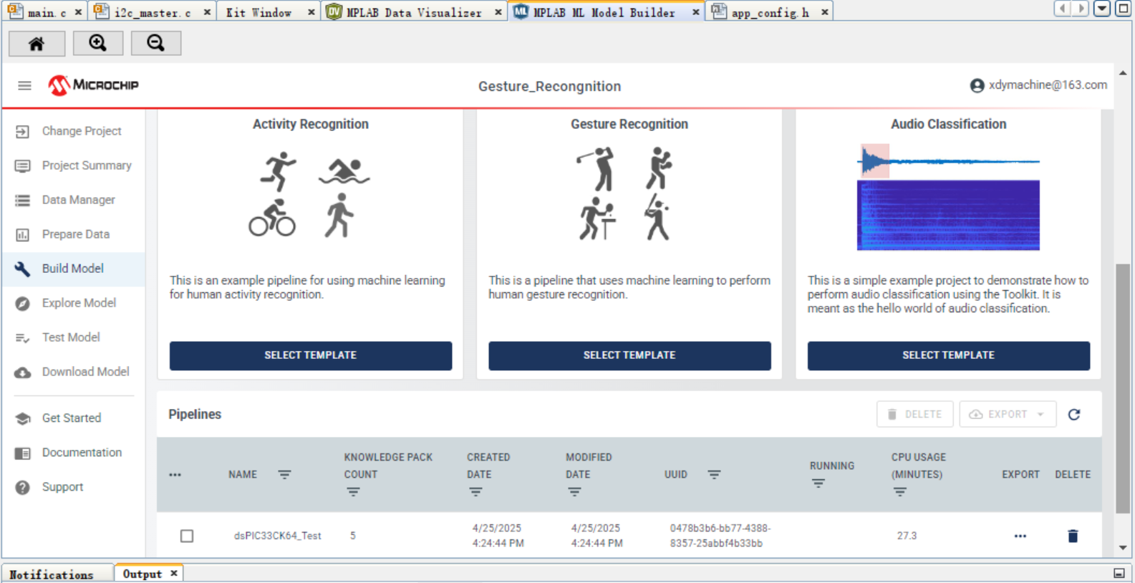The height and width of the screenshot is (583, 1135).
Task: Click the Activity Recognition illustration
Action: pyautogui.click(x=309, y=194)
